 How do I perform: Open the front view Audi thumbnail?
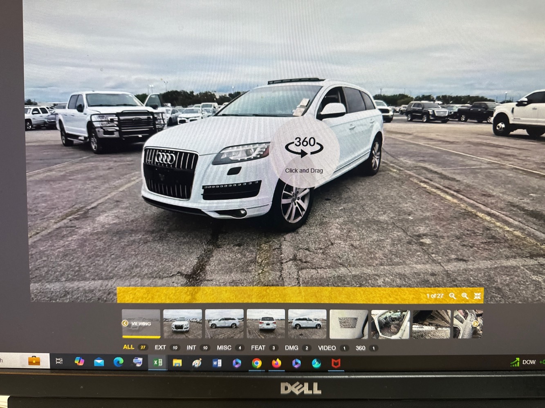pos(182,324)
